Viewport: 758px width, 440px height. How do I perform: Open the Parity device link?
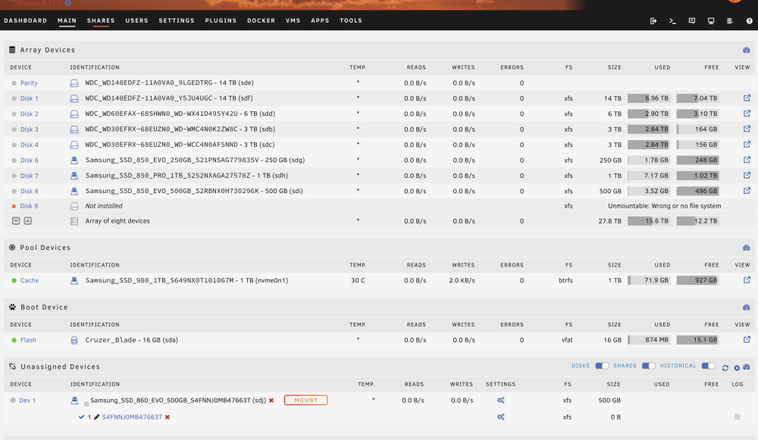click(x=29, y=83)
